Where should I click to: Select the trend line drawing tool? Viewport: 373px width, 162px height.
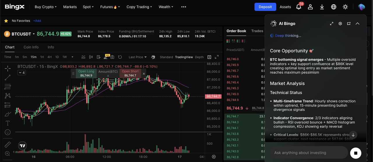point(8,78)
